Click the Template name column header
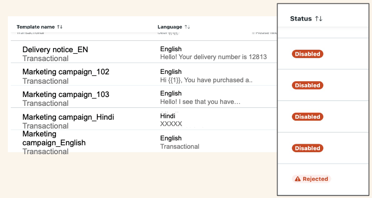 coord(35,27)
